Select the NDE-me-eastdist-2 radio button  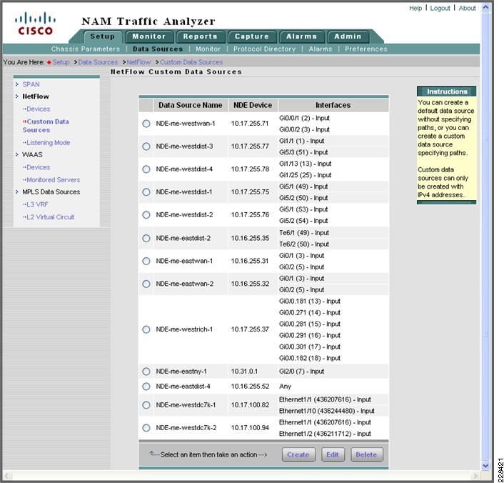click(146, 239)
